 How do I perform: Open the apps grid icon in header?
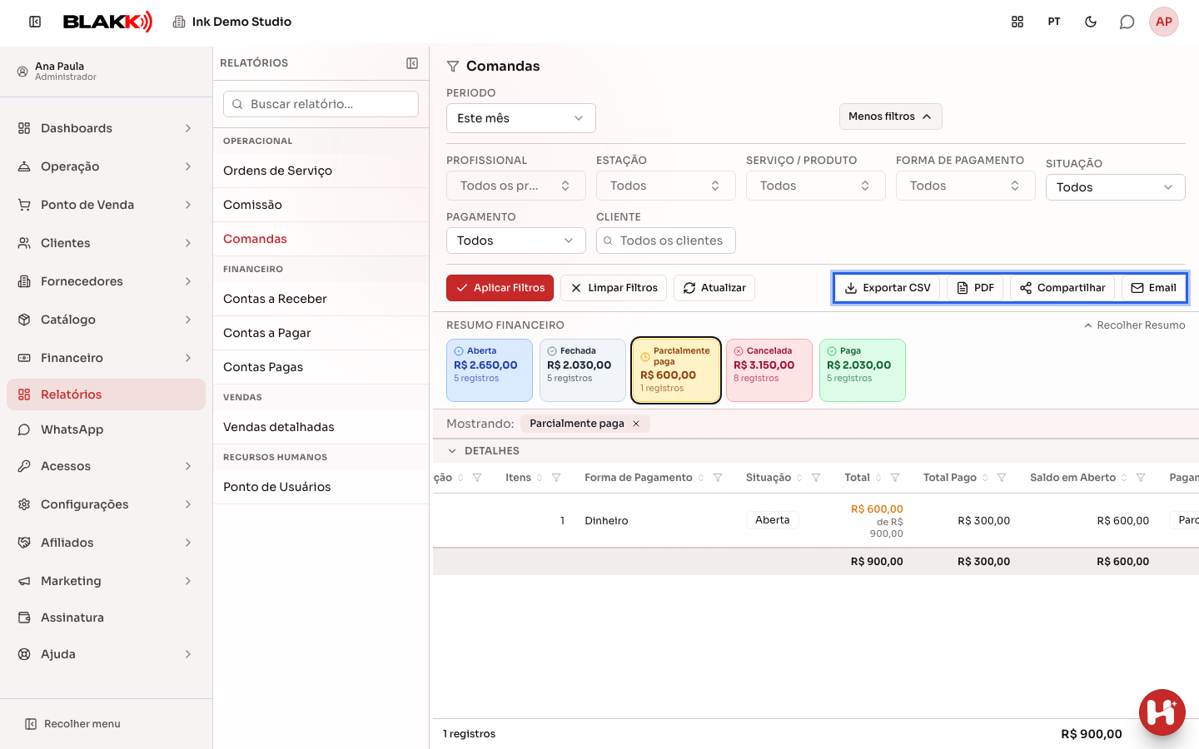pyautogui.click(x=1017, y=22)
